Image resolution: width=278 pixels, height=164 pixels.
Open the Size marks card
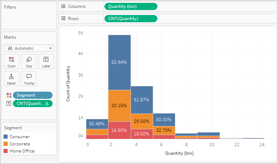click(29, 62)
